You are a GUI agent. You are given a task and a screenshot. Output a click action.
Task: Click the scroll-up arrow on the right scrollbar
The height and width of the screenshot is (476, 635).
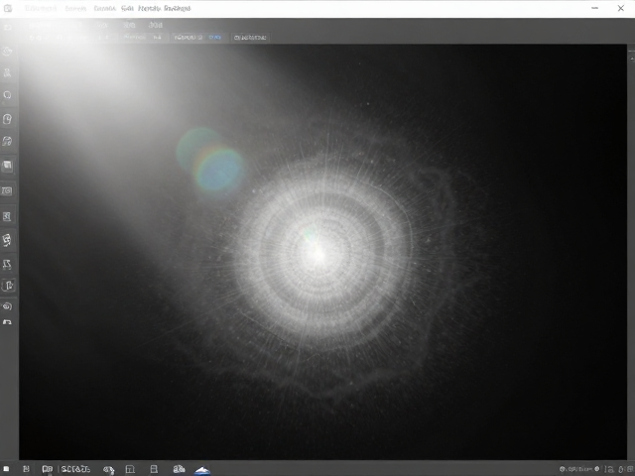click(x=631, y=59)
